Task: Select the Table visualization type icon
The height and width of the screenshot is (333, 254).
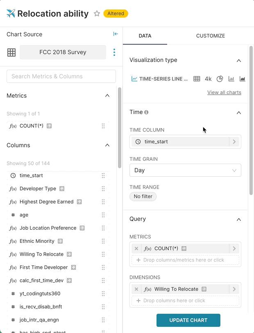Action: pyautogui.click(x=197, y=79)
